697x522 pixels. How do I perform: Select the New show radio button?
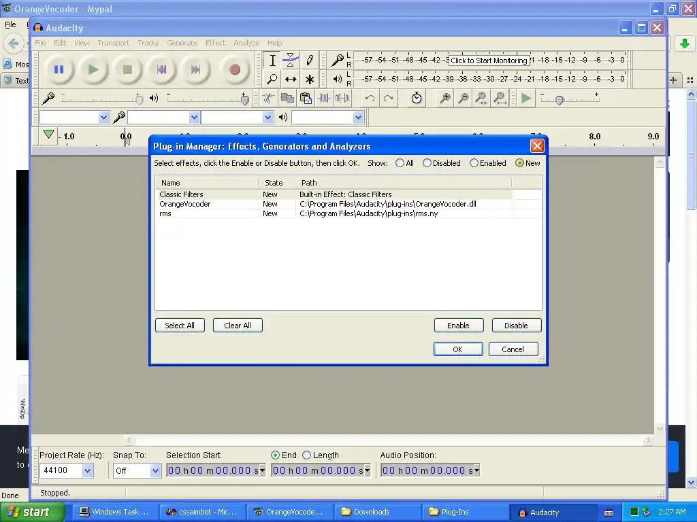[x=519, y=163]
